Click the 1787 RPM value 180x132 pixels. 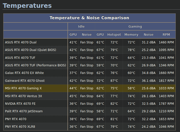point(166,104)
